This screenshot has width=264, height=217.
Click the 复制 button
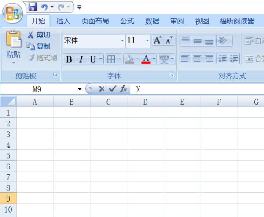coord(38,46)
